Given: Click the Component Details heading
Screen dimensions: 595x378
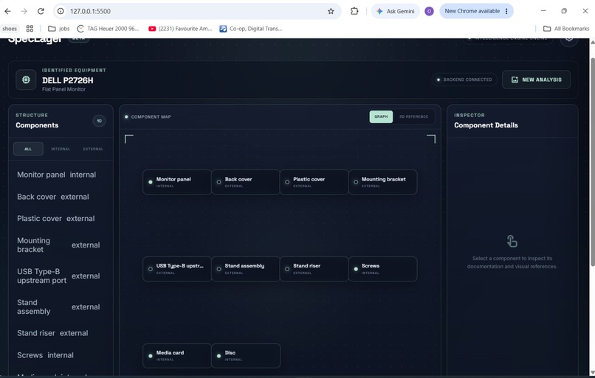Looking at the screenshot, I should tap(486, 125).
